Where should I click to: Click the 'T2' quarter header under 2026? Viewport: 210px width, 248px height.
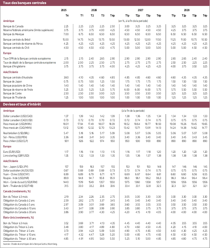92,15
